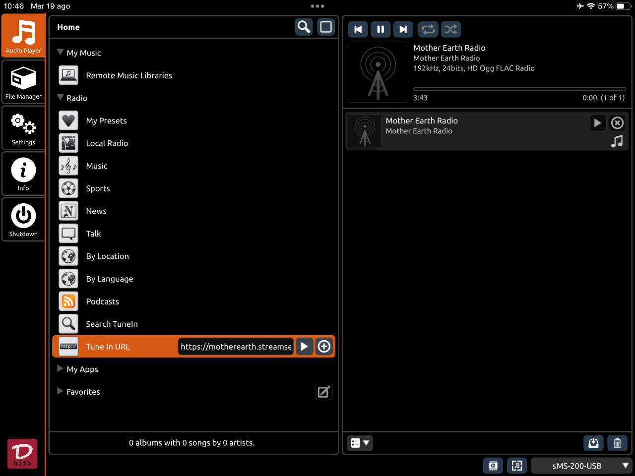The height and width of the screenshot is (476, 635).
Task: Skip to the next track
Action: tap(403, 29)
